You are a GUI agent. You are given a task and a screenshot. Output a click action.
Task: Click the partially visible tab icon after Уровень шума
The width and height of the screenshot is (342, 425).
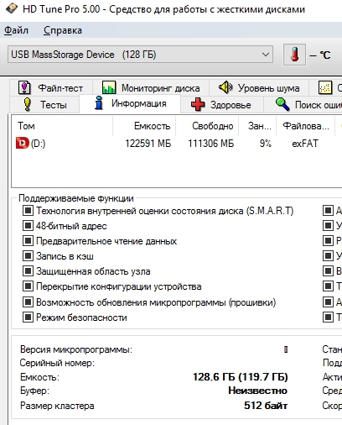tap(325, 88)
